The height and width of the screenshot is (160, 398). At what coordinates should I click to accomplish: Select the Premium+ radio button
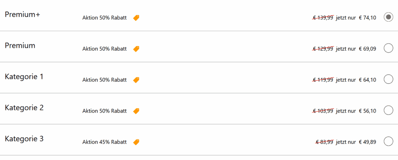tap(388, 17)
